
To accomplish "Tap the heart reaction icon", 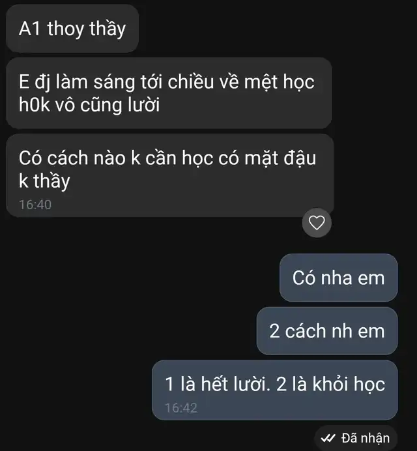I will point(317,223).
